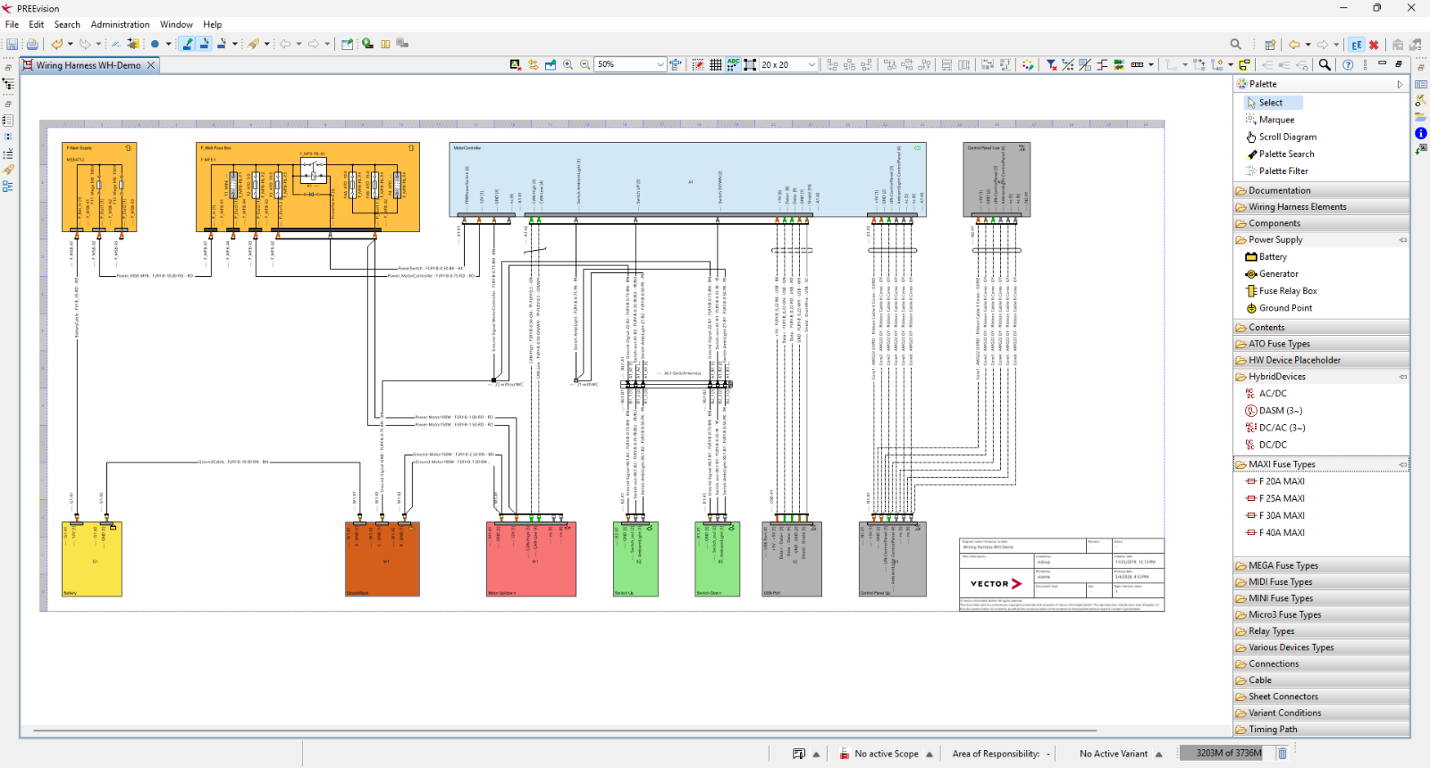
Task: Open the Undo history dropdown arrow
Action: (x=70, y=44)
